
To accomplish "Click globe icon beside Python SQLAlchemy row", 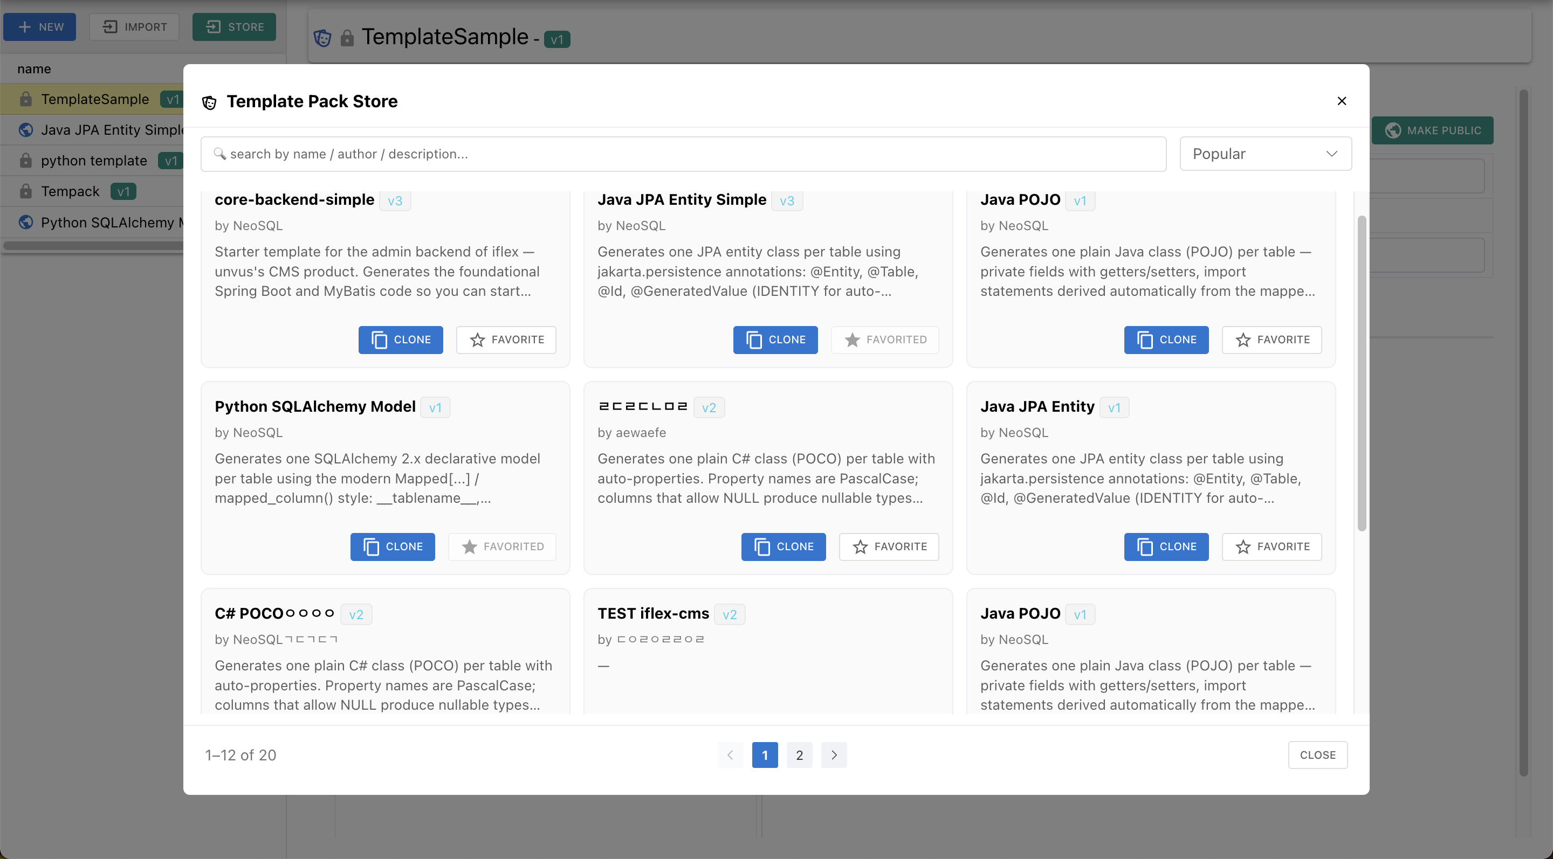I will 25,222.
